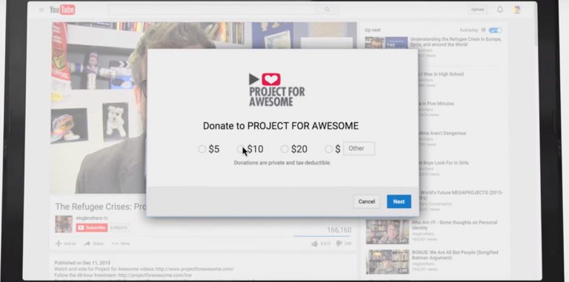Viewport: 569px width, 282px height.
Task: Click 'Donations are private and tax-deductible' text
Action: [282, 163]
